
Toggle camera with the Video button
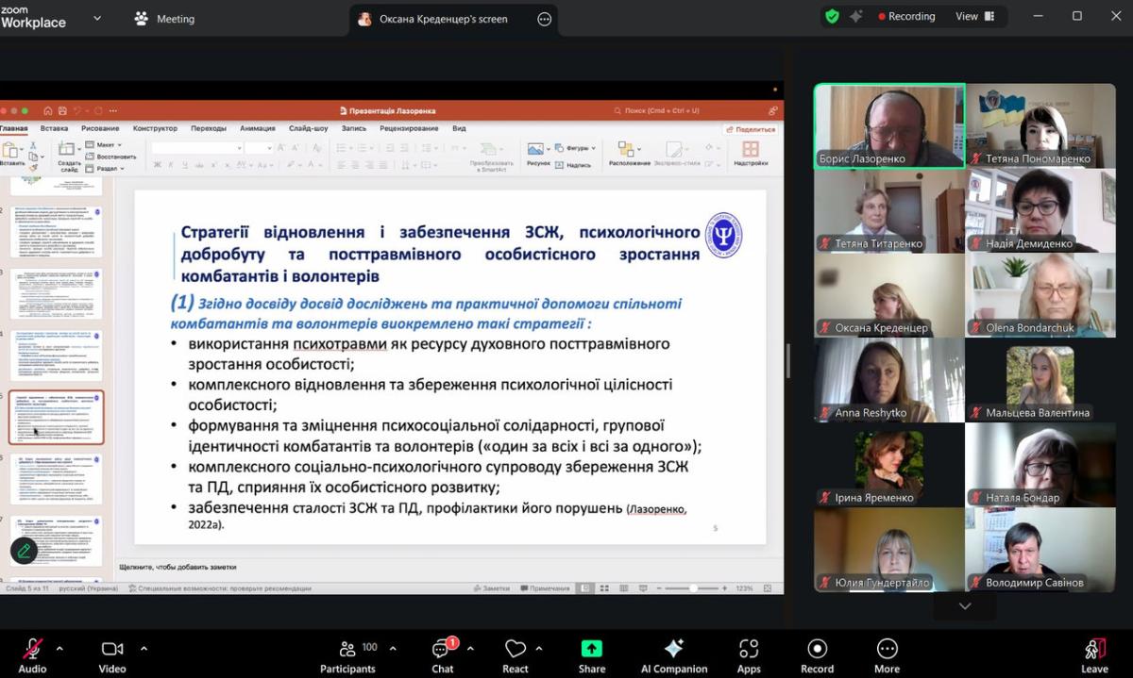click(x=111, y=649)
